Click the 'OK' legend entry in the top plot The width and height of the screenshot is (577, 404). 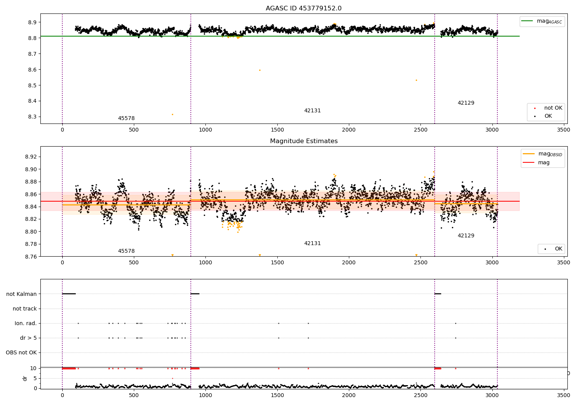[x=548, y=116]
